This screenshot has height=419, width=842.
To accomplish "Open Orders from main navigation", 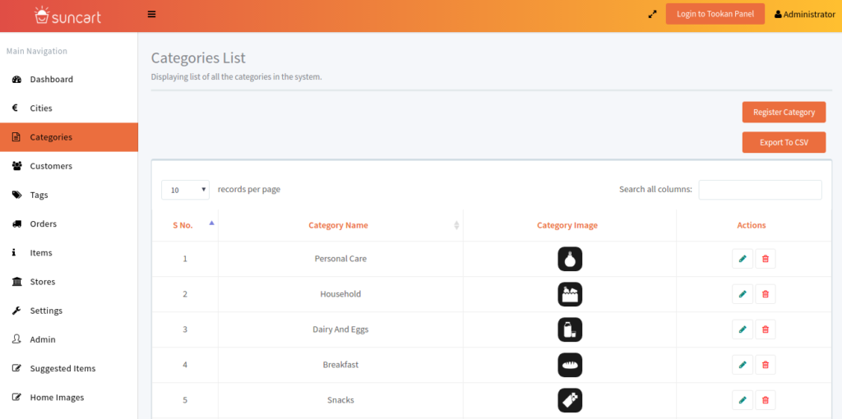I will pyautogui.click(x=43, y=224).
